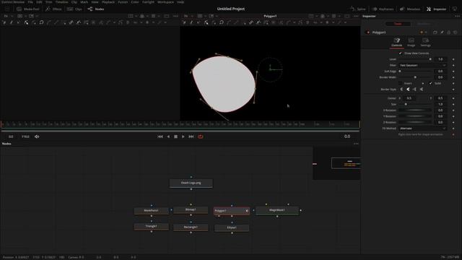This screenshot has width=462, height=260.
Task: Open Nodes panel options menu dots
Action: (356, 144)
